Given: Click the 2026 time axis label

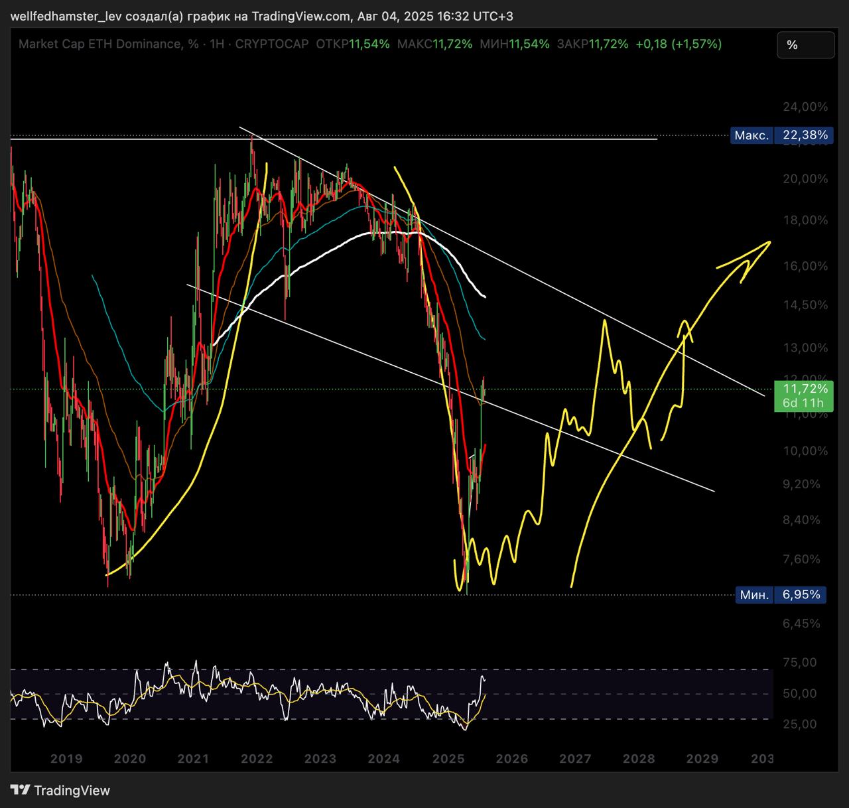Looking at the screenshot, I should pos(512,759).
